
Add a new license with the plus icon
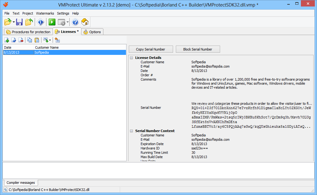pyautogui.click(x=7, y=40)
